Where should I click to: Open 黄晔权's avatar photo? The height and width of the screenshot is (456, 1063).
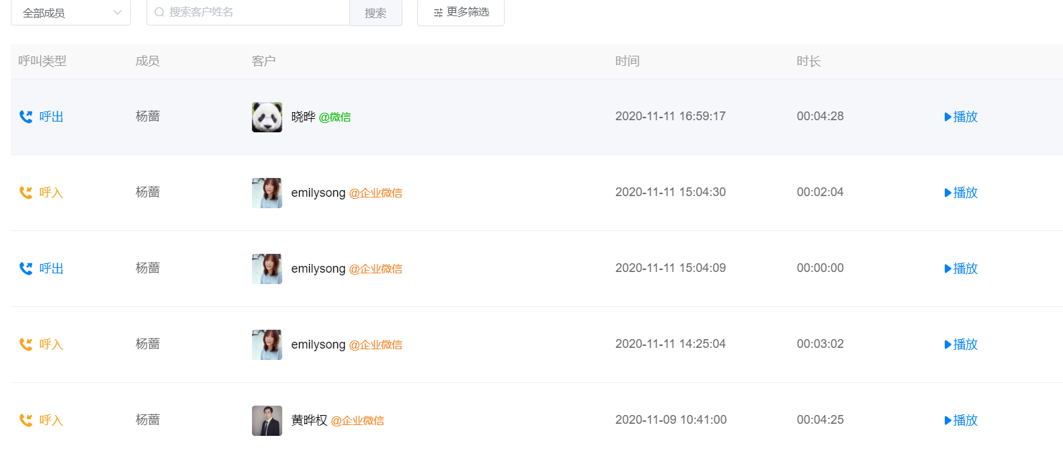[x=267, y=420]
